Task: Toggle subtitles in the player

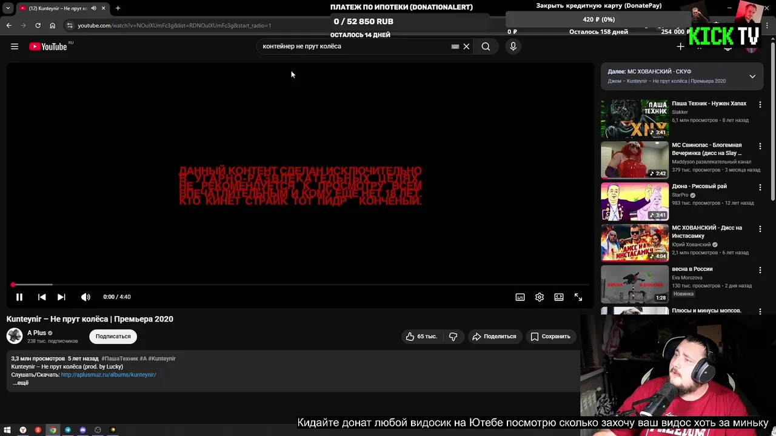Action: tap(520, 297)
